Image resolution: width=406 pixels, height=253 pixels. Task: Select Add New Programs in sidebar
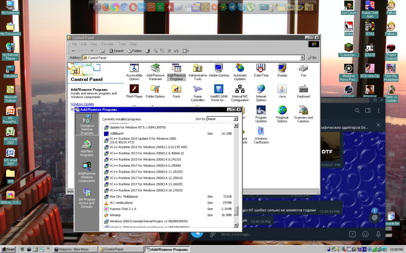87,148
